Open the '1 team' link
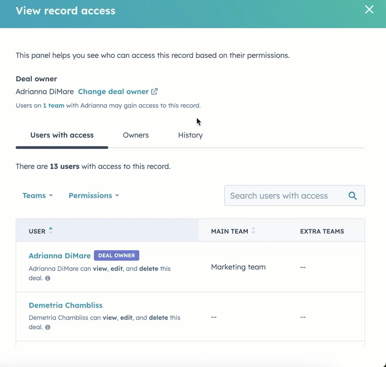 (55, 105)
